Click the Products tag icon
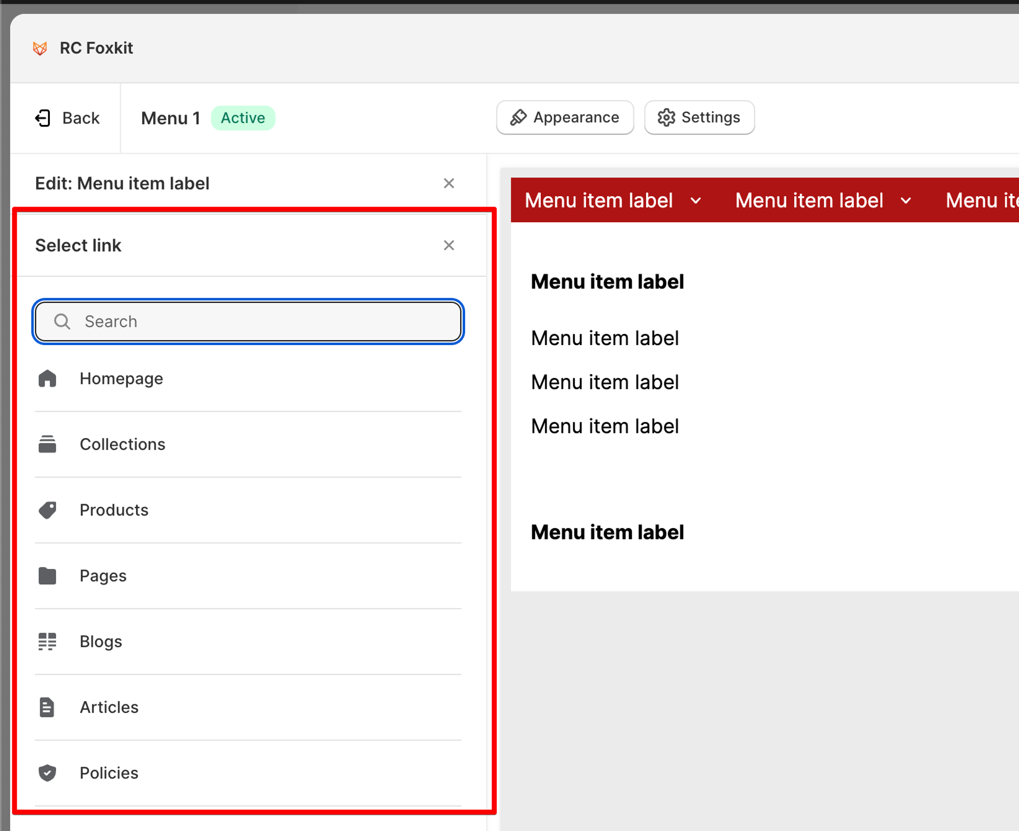Screen dimensions: 1019x831 click(x=47, y=510)
